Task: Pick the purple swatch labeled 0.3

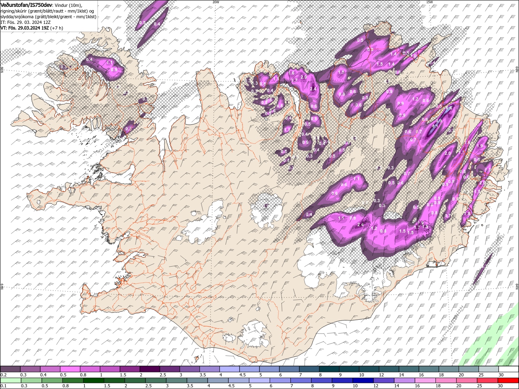Action: 30,369
